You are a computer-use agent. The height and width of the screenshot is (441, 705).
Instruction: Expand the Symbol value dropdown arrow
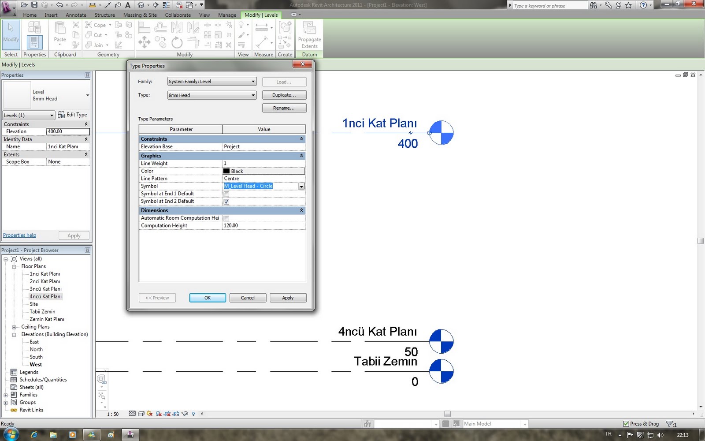point(301,186)
